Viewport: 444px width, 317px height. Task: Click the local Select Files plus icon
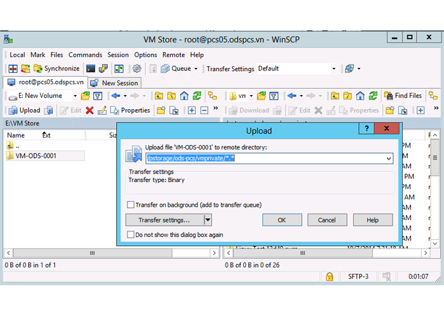(x=192, y=110)
